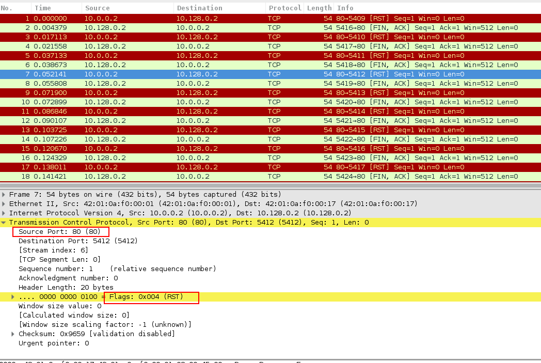Viewport: 541px width, 363px height.
Task: Select packet 4 at time 0.021558
Action: point(270,46)
